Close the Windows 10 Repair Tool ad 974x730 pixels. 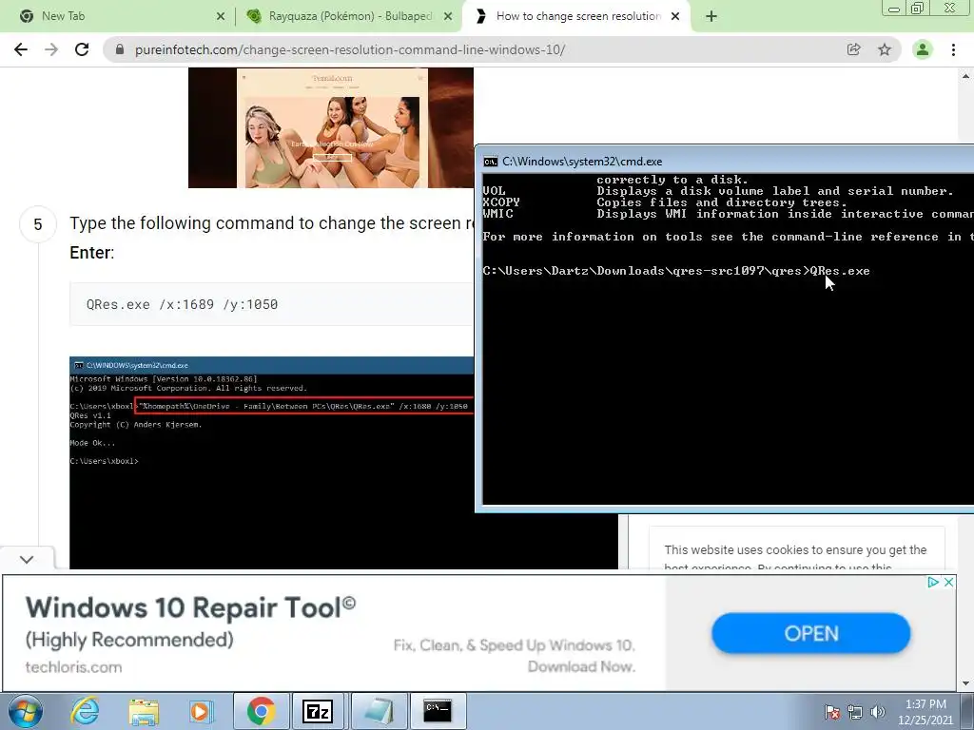[x=948, y=583]
